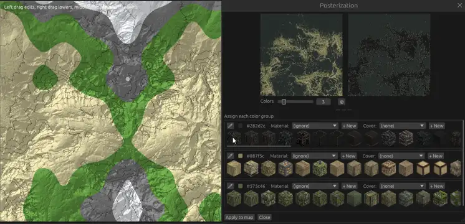The image size is (465, 224).
Task: Click the eyedropper icon for color #887f5c
Action: click(231, 156)
